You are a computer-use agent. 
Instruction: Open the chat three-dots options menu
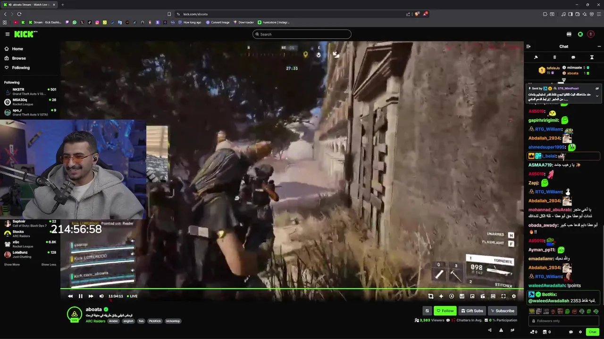coord(599,46)
